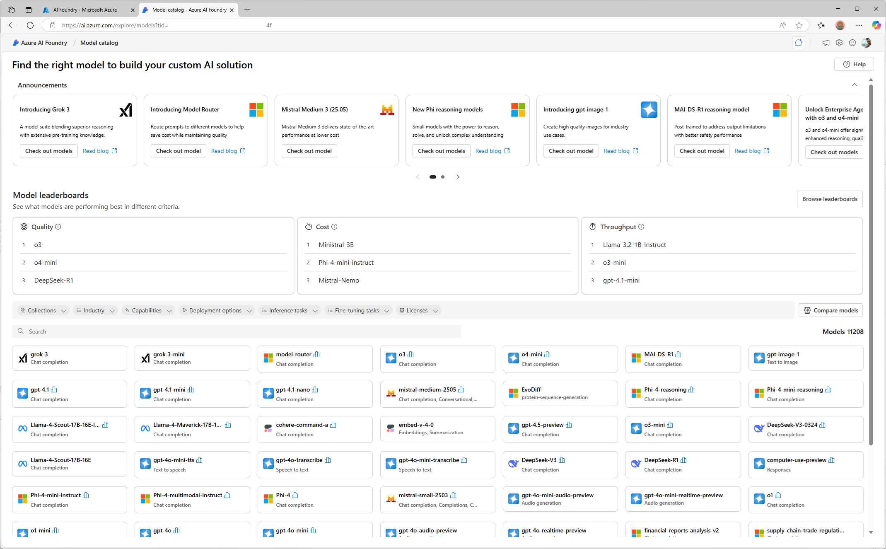Open Read blog link for Model Router
Screen dimensions: 886x549
(x=228, y=151)
